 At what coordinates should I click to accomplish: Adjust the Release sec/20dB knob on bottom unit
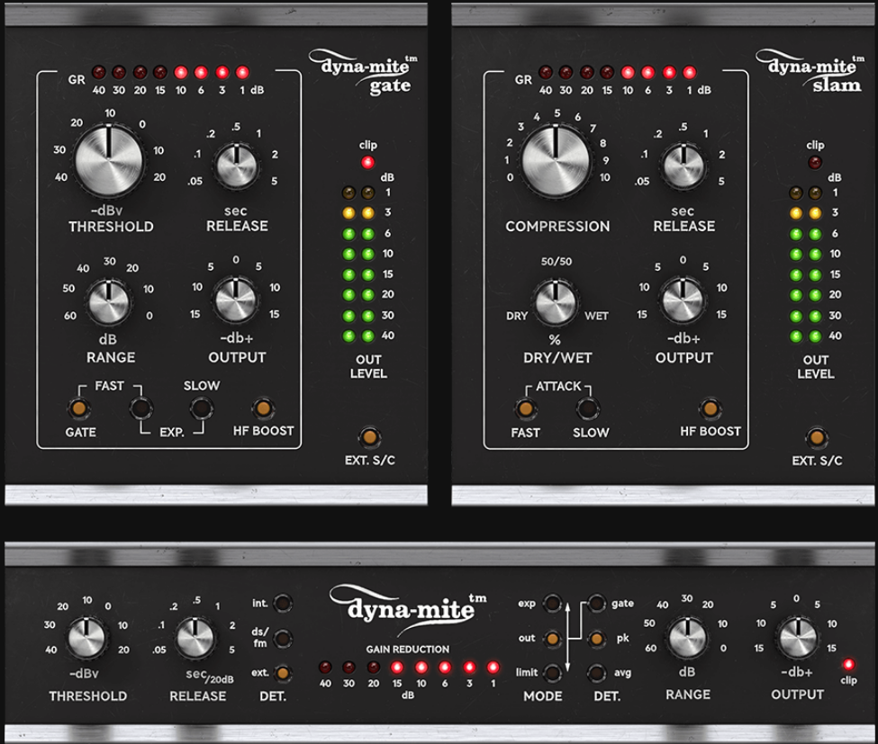[x=195, y=638]
